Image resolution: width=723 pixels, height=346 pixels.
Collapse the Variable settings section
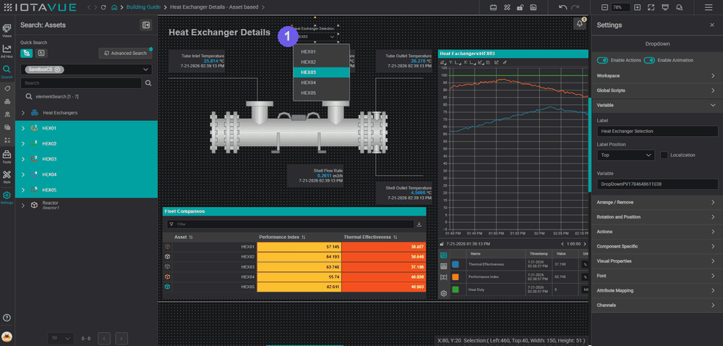click(x=657, y=105)
